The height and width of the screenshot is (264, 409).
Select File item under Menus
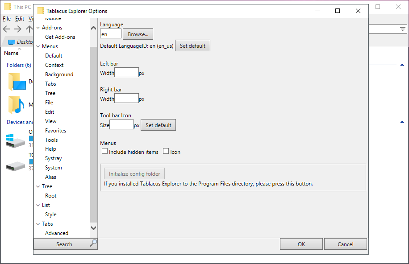[49, 103]
